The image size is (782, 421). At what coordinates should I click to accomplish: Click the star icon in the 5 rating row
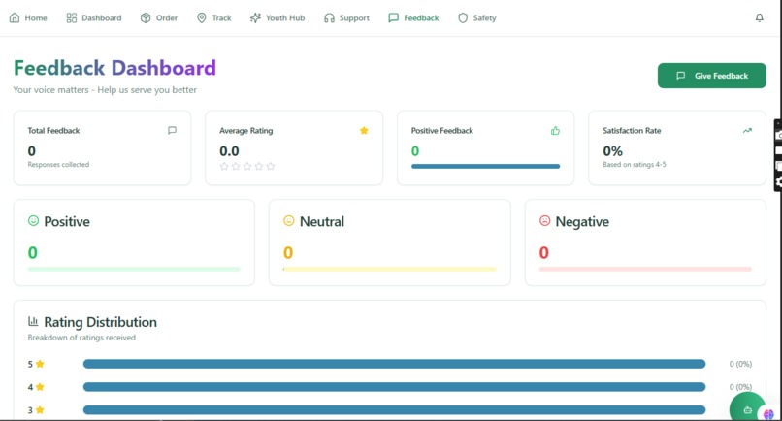point(40,364)
